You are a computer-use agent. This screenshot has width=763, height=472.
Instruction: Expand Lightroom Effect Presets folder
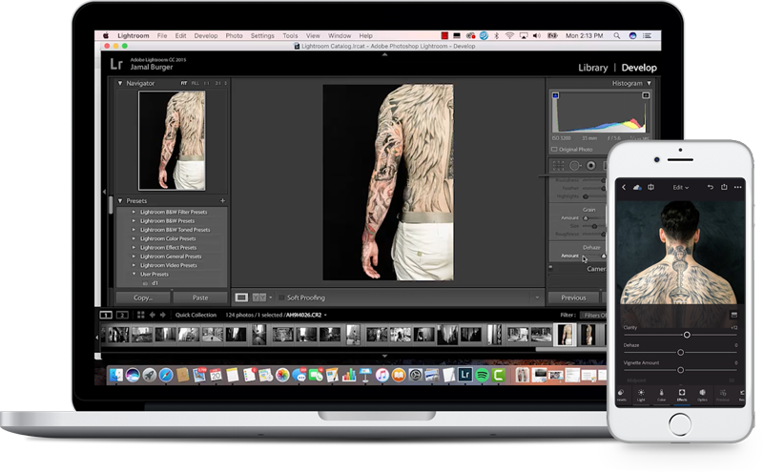pos(134,247)
